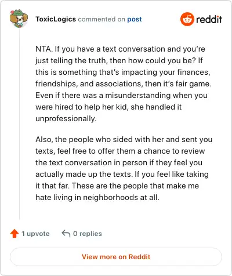Click the '0 replies' count label
This screenshot has width=232, height=276.
click(88, 234)
